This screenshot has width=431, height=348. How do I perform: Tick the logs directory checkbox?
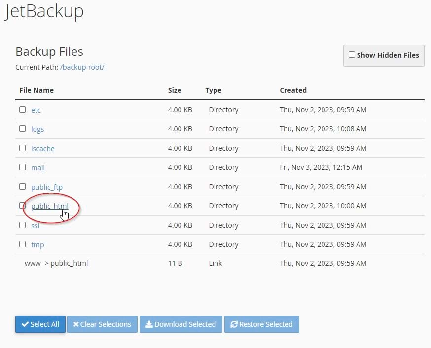tap(22, 129)
